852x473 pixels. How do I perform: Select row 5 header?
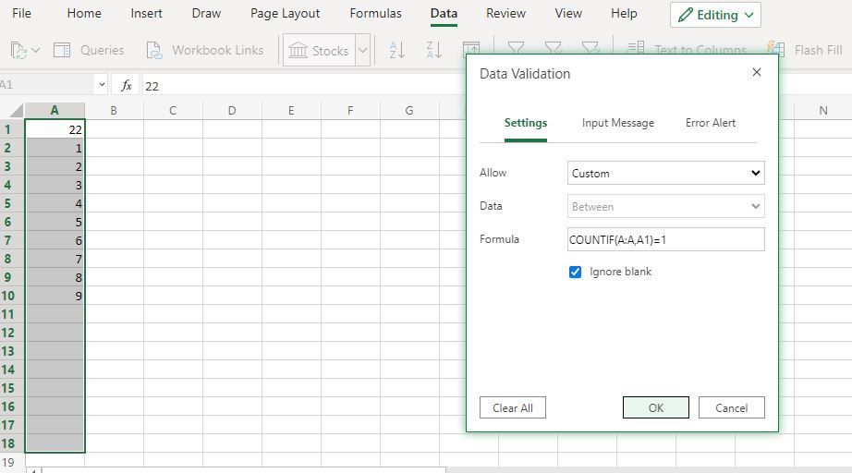coord(8,203)
